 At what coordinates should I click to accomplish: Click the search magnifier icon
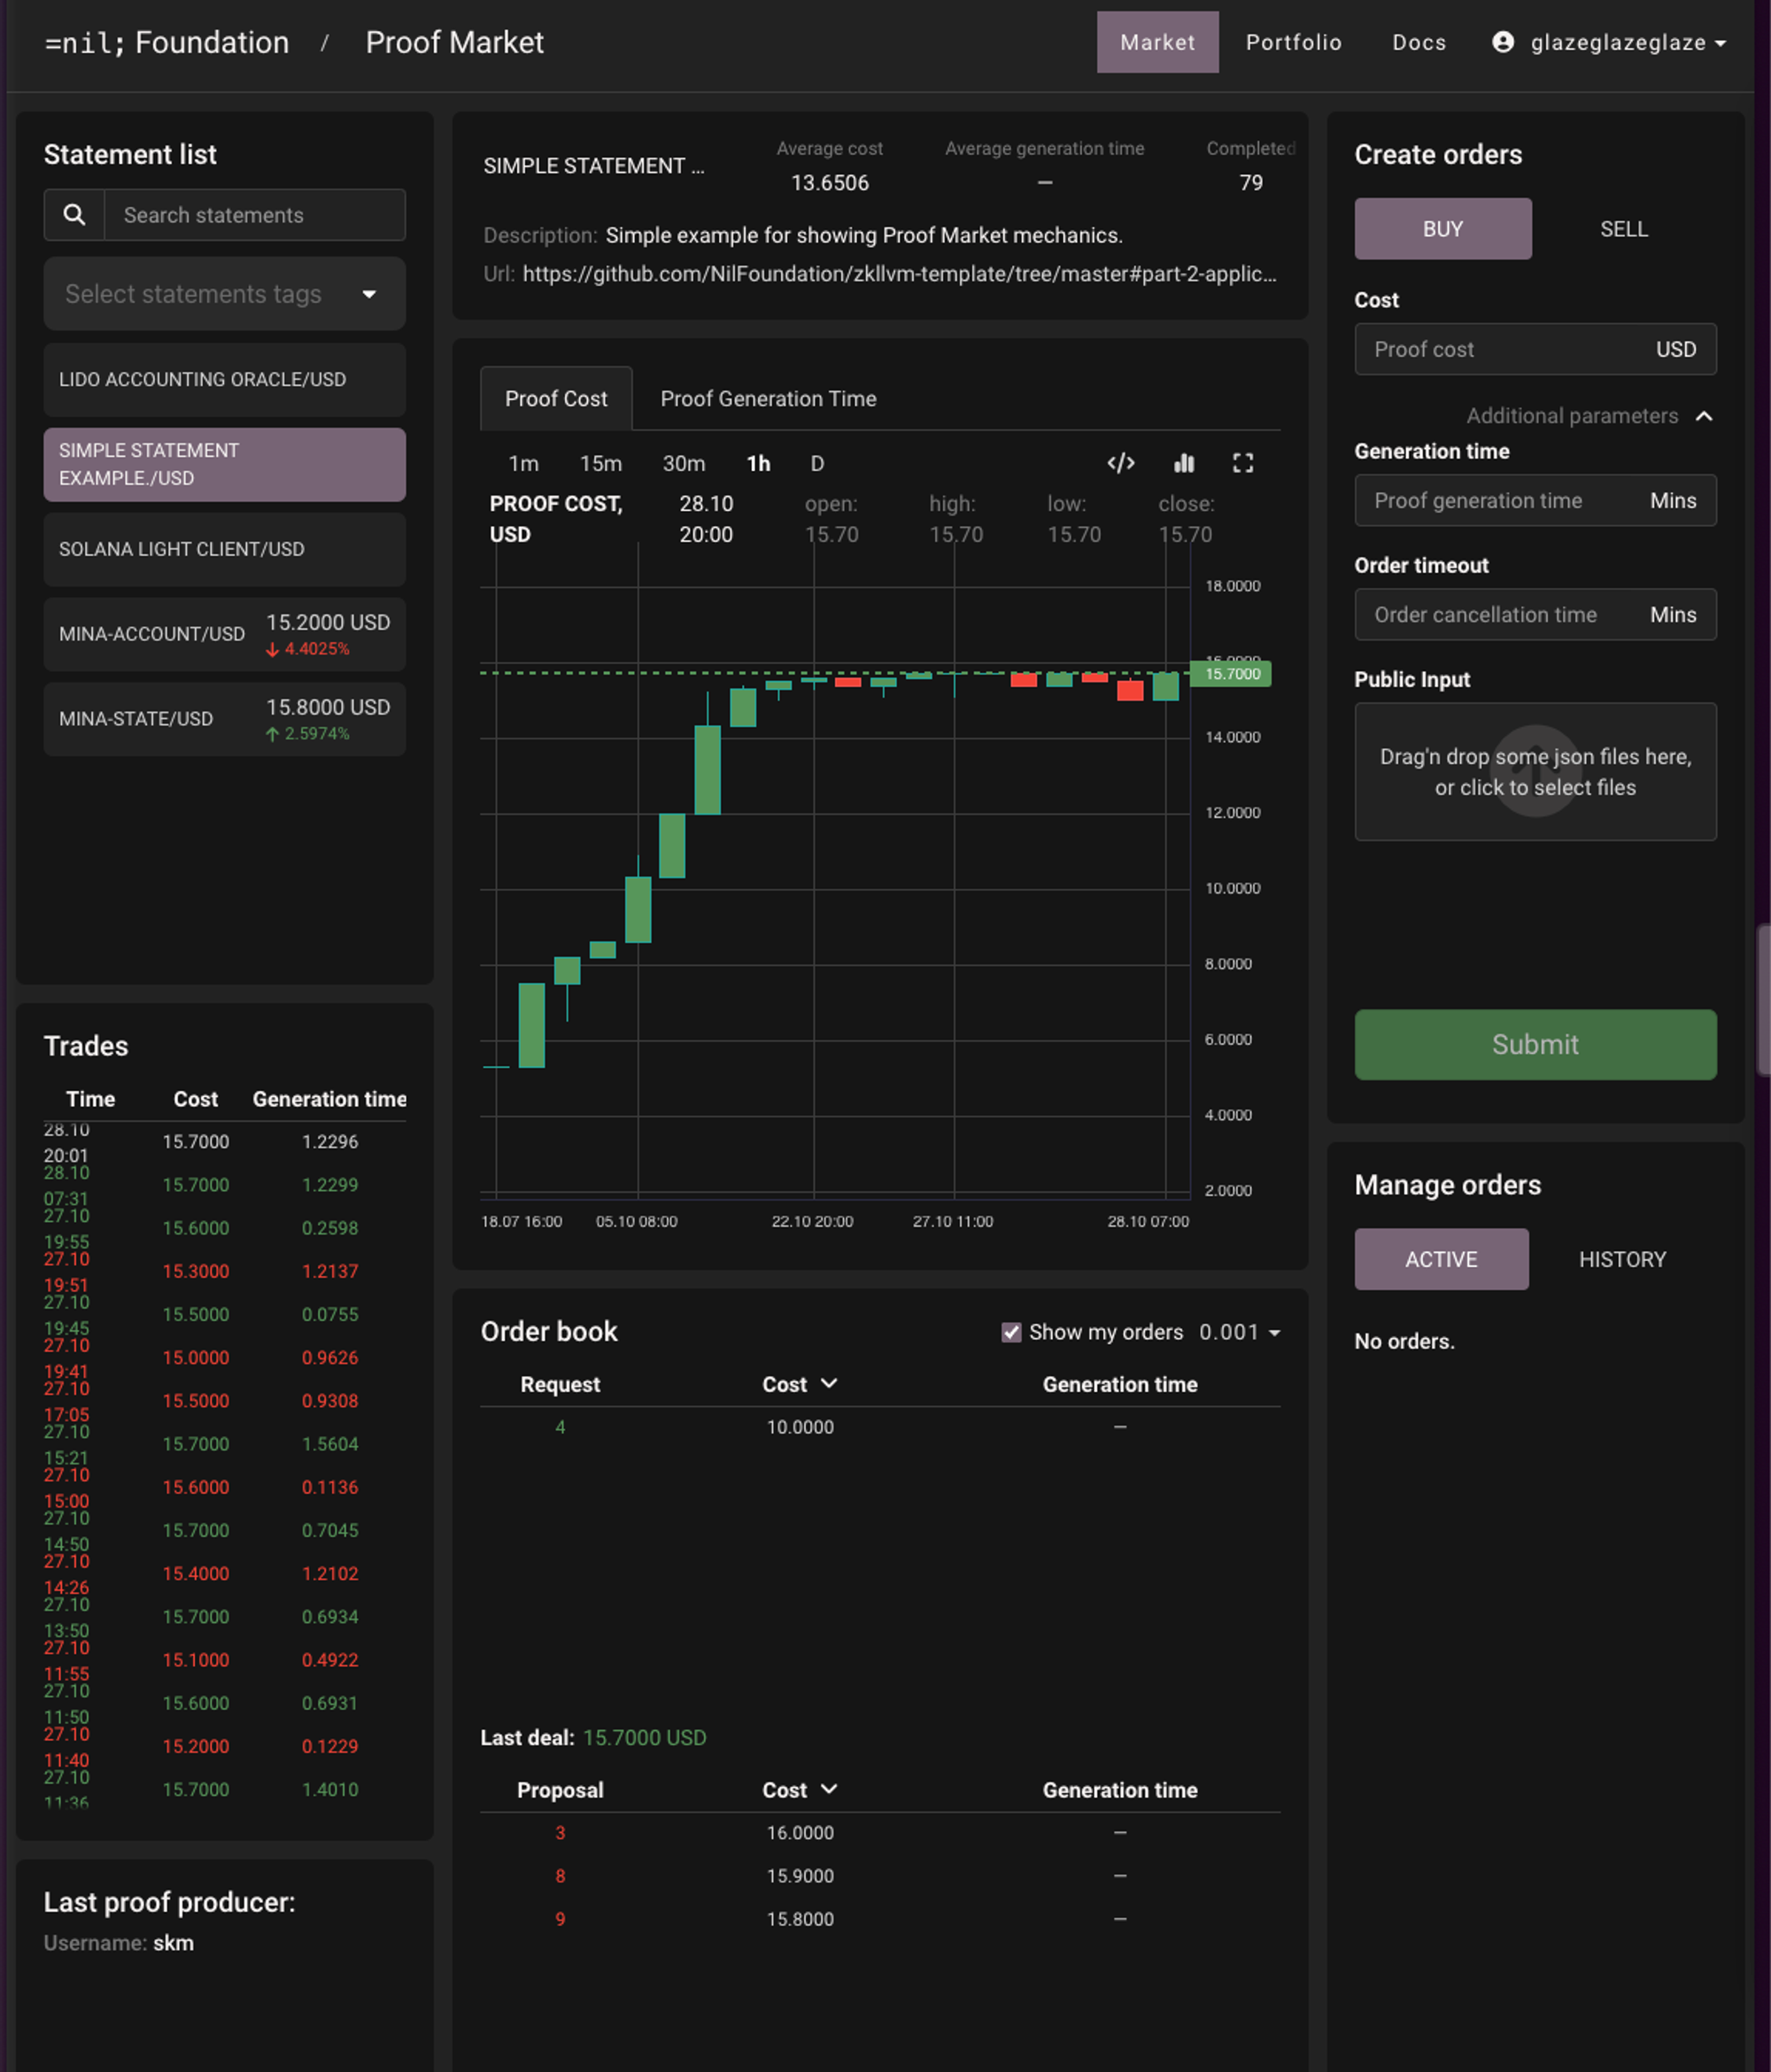coord(74,215)
